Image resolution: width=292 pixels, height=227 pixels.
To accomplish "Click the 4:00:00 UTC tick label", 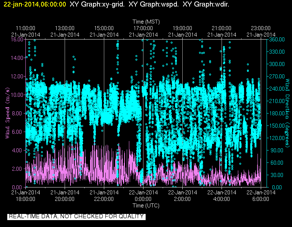I will 222,199.
